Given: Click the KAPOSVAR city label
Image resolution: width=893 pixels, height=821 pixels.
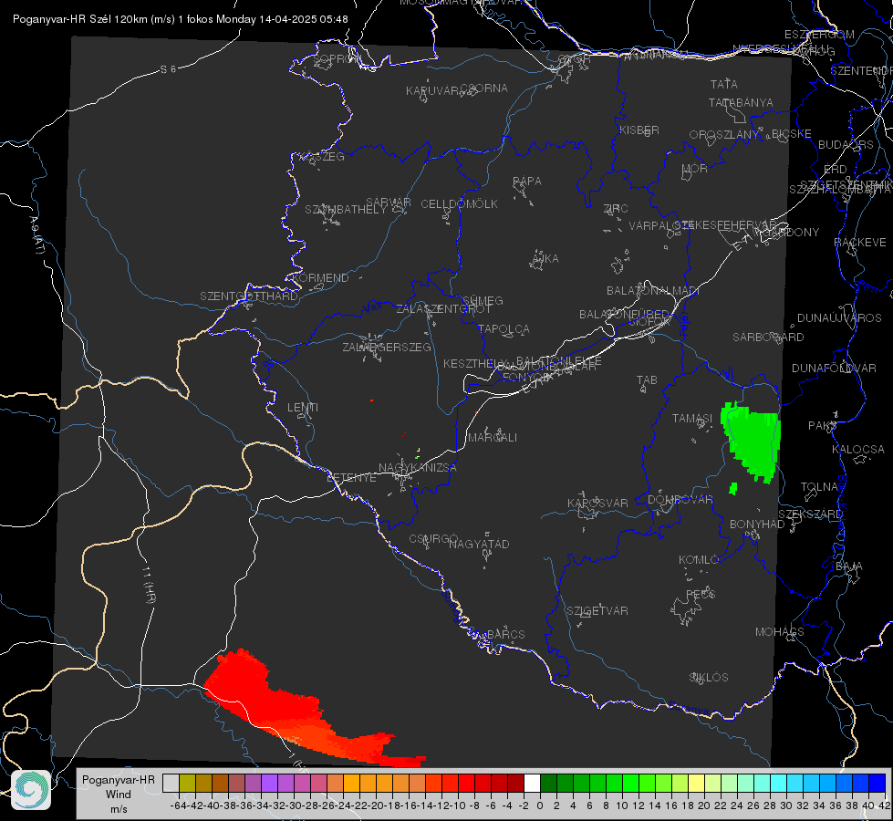Looking at the screenshot, I should [x=597, y=503].
